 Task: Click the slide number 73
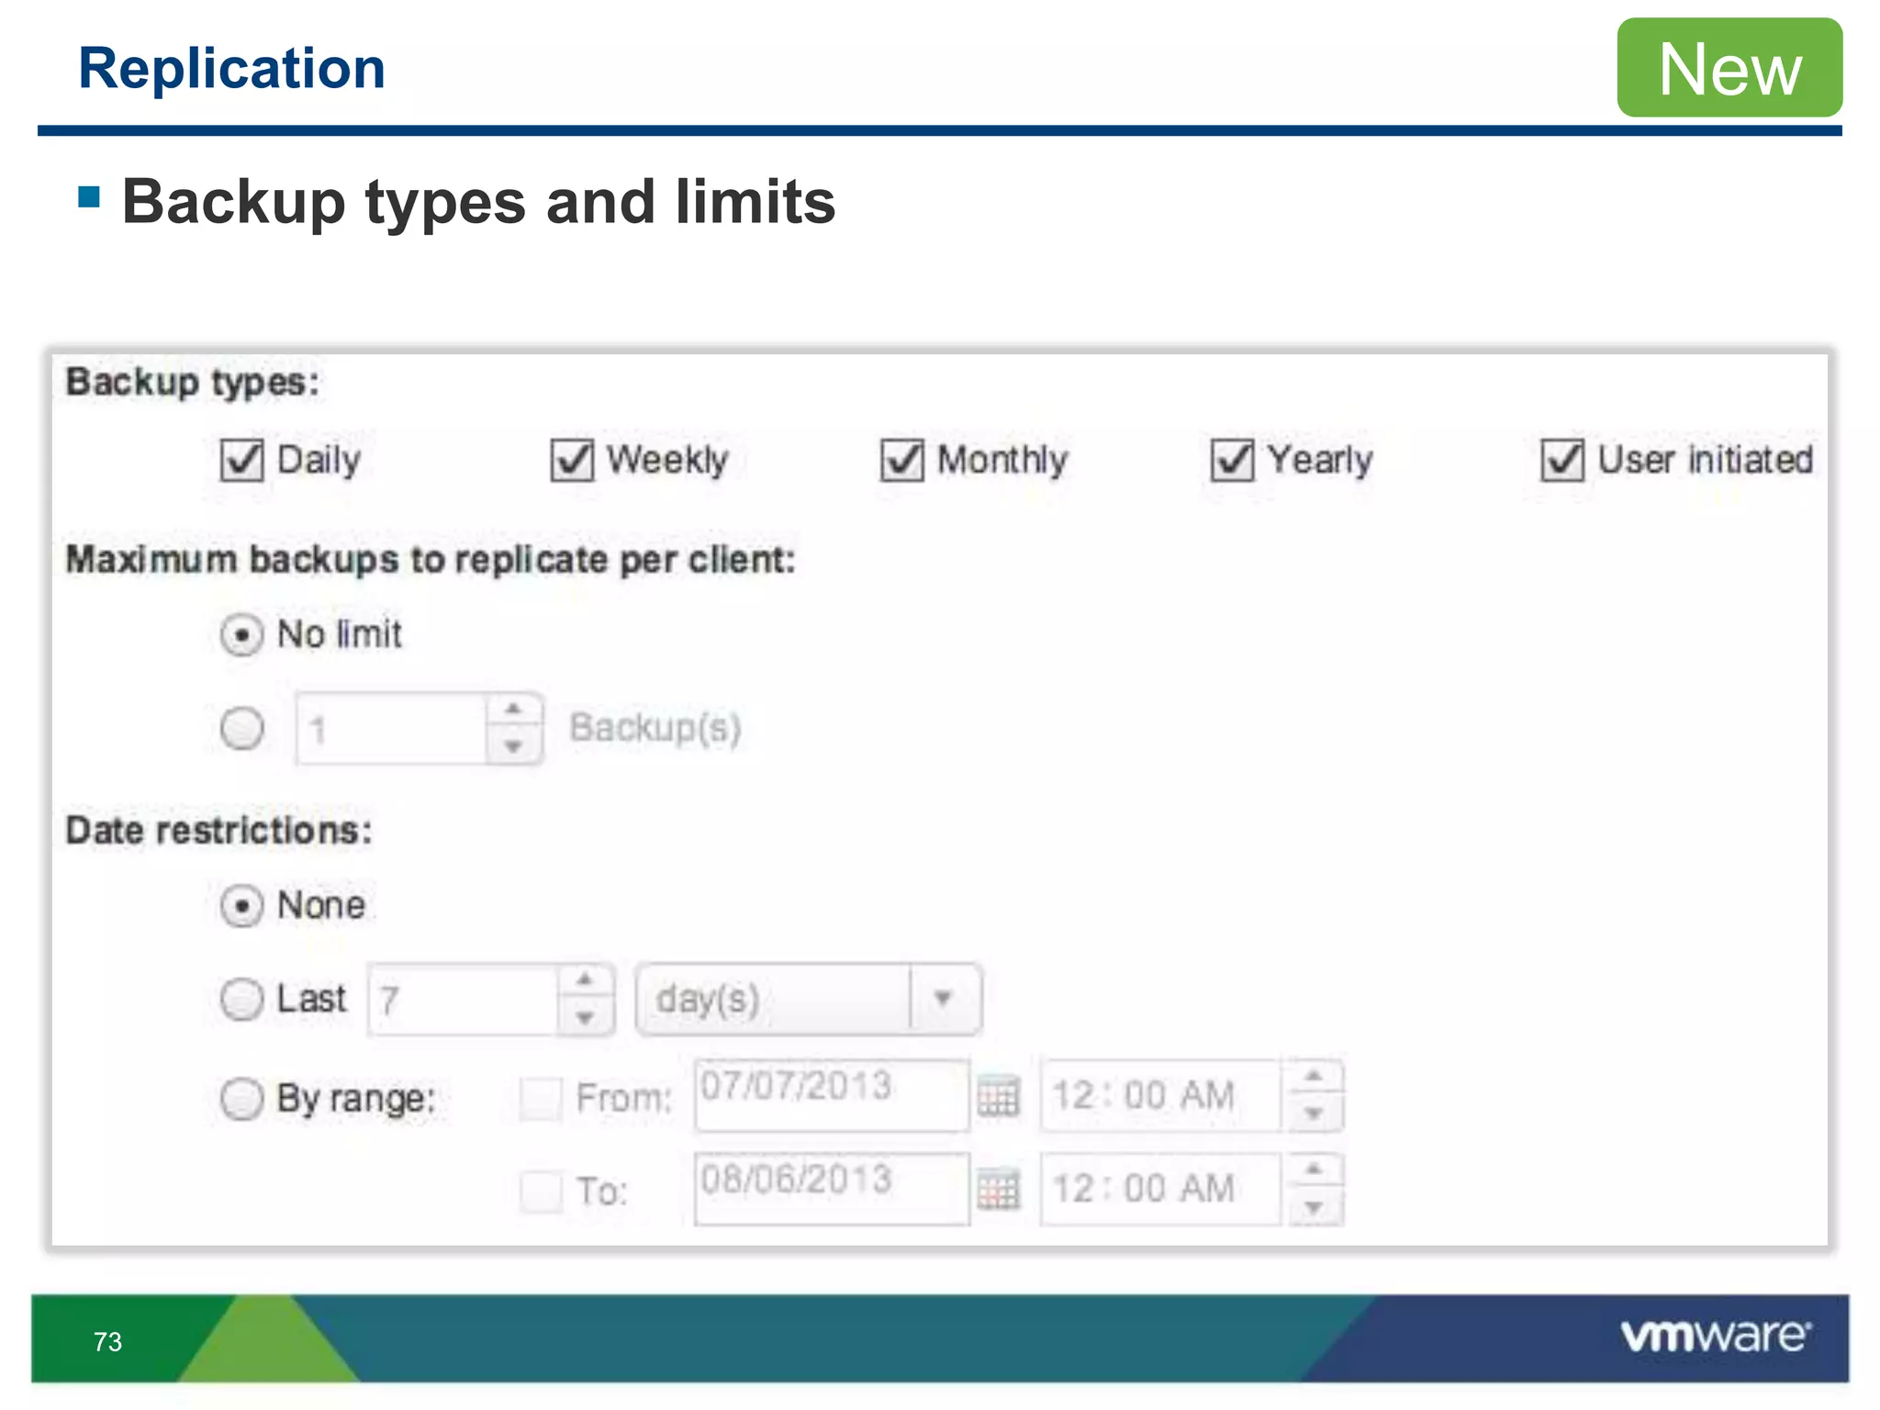point(107,1342)
